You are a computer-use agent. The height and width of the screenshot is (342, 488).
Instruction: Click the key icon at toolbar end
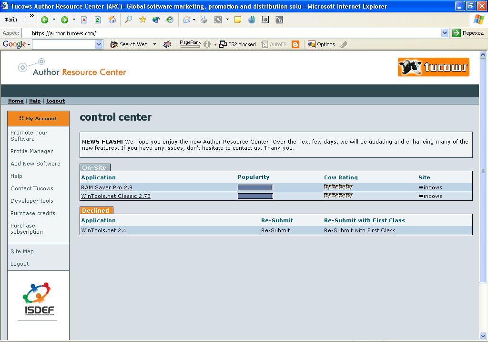(279, 20)
